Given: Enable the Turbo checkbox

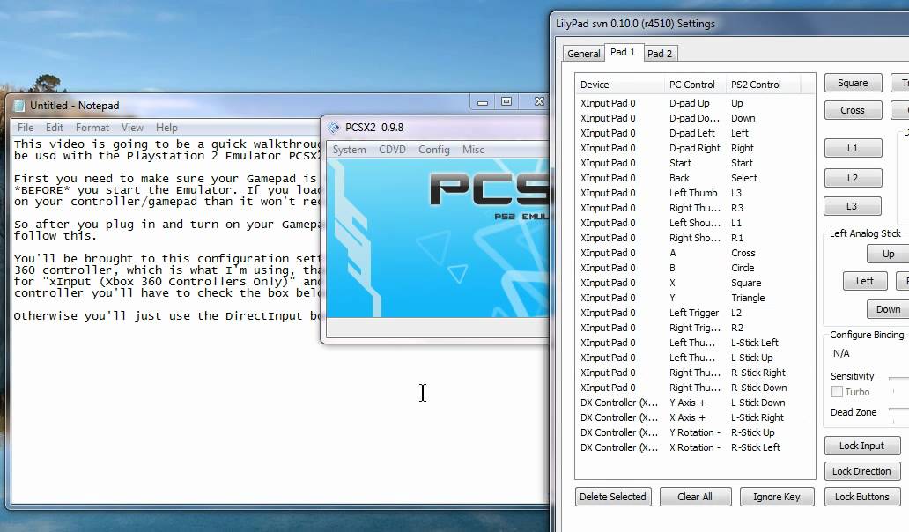Looking at the screenshot, I should (x=837, y=392).
